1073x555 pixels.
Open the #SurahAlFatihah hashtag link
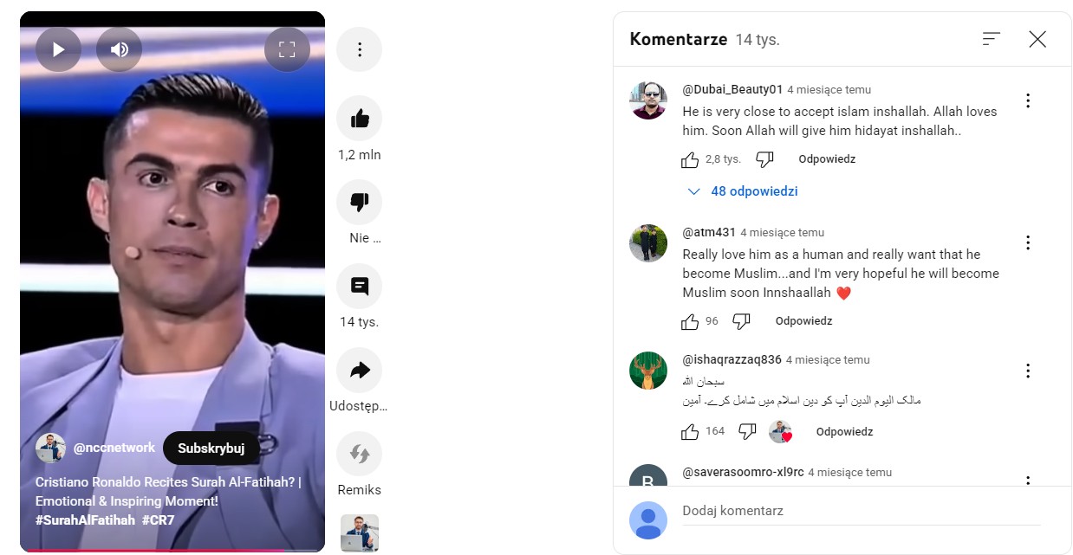point(85,520)
